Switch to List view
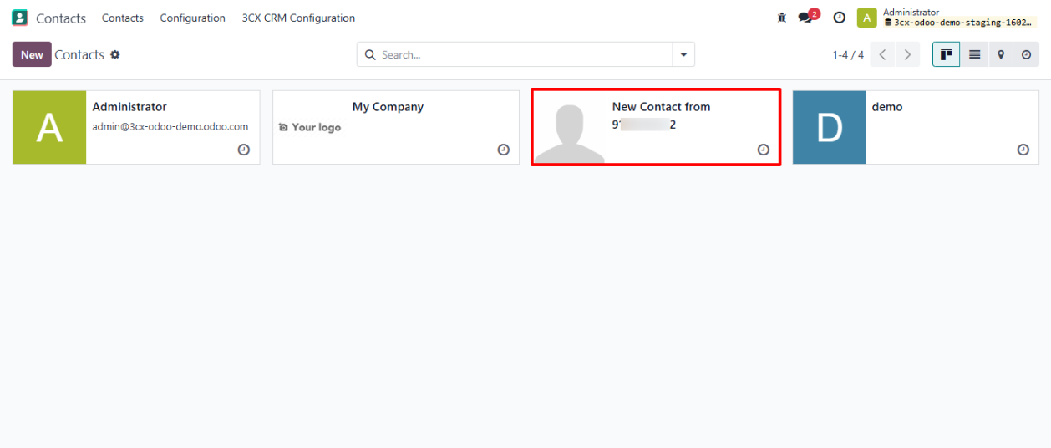Screen dimensions: 1051x448 [974, 54]
